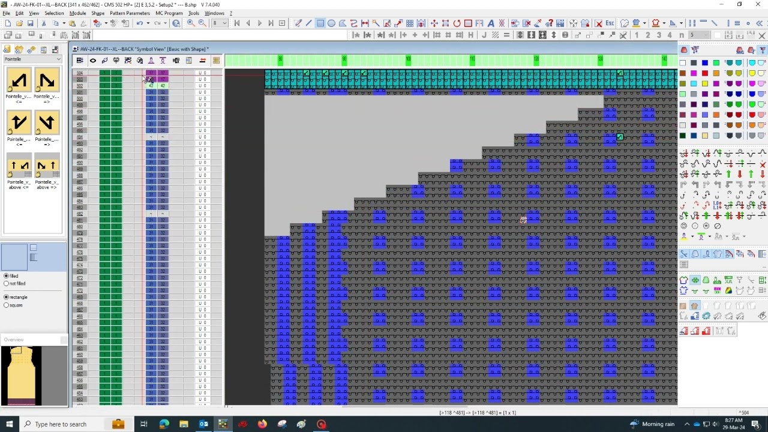
Task: Click the H button in the second toolbar
Action: point(470,35)
